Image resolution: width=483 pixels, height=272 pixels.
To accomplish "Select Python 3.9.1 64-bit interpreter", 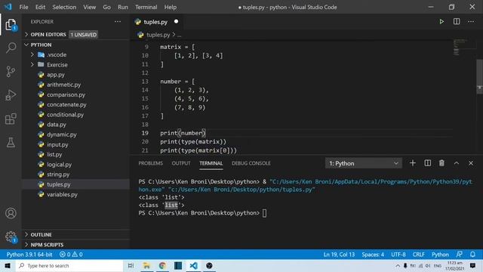I will coord(29,255).
